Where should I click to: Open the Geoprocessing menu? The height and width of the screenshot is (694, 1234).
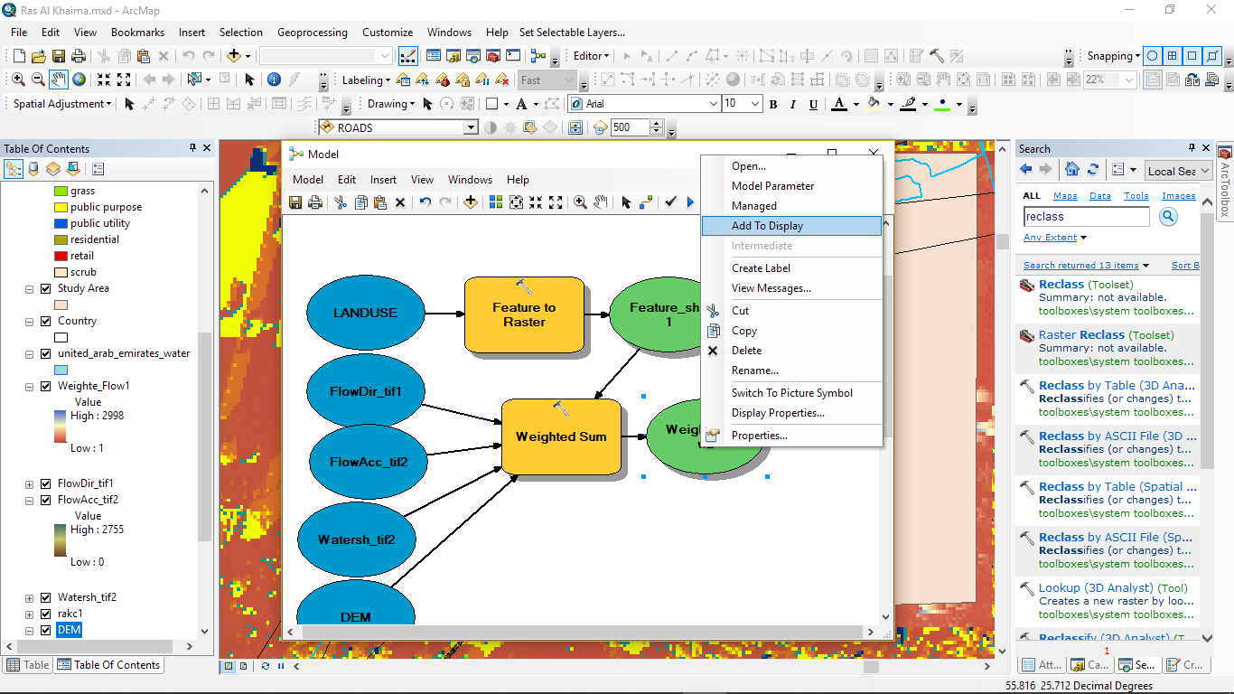312,32
